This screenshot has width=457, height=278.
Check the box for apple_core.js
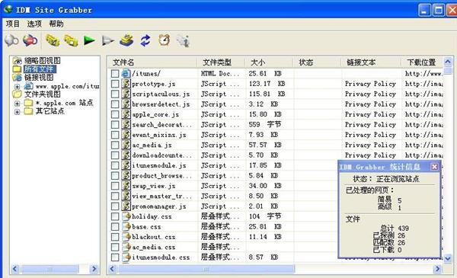115,114
